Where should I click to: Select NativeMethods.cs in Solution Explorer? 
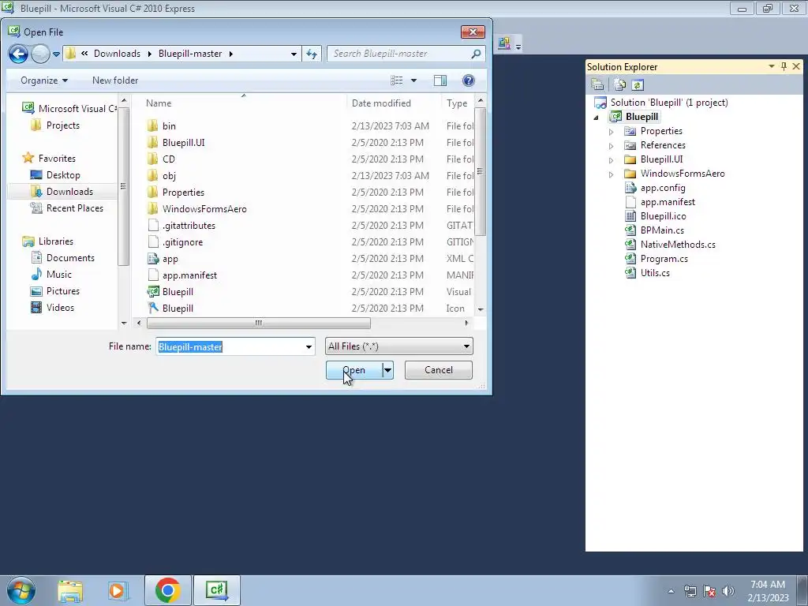670,245
